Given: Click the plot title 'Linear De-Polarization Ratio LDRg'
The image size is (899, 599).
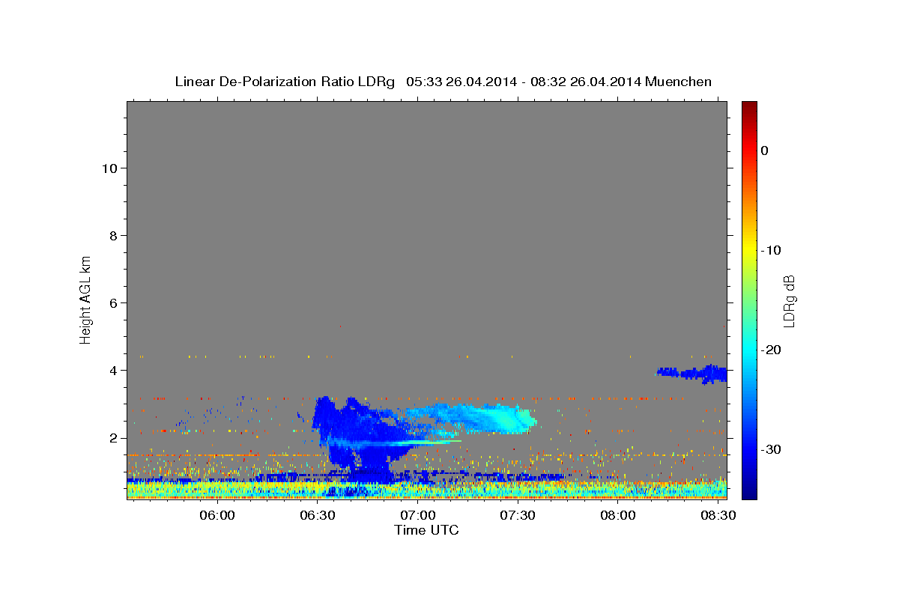Looking at the screenshot, I should 285,82.
